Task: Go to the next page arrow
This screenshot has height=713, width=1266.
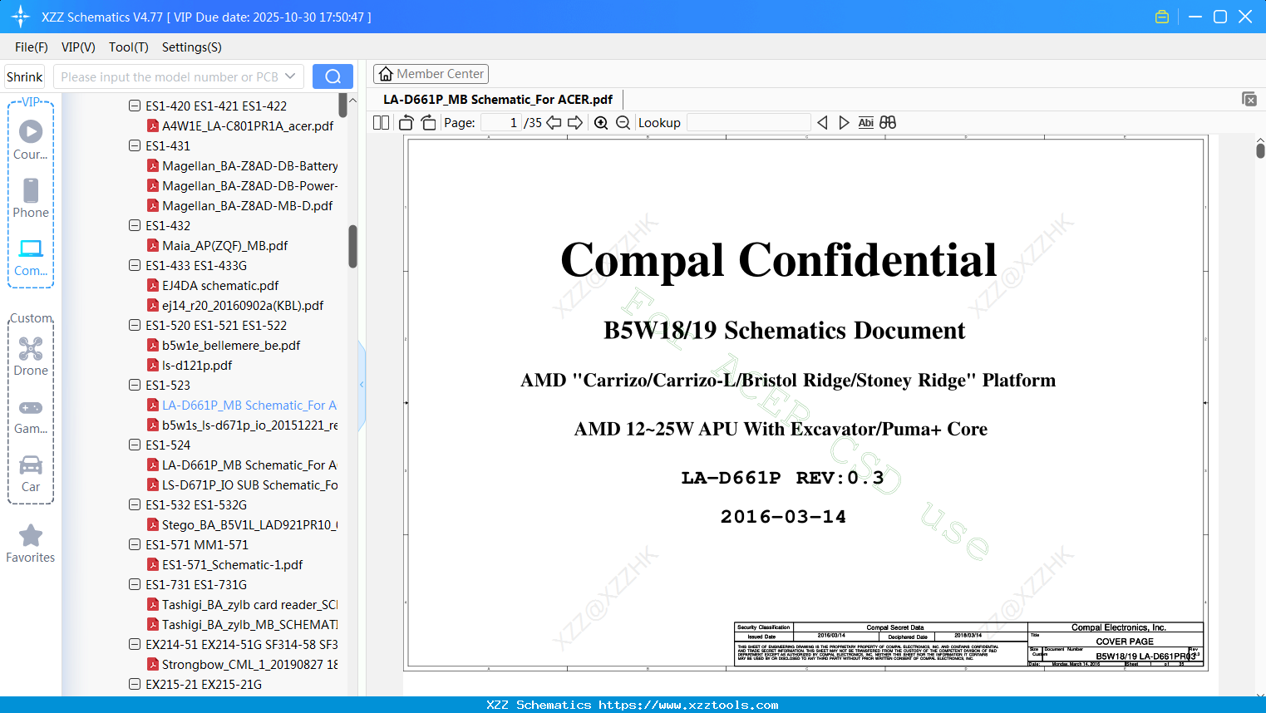Action: [x=575, y=123]
